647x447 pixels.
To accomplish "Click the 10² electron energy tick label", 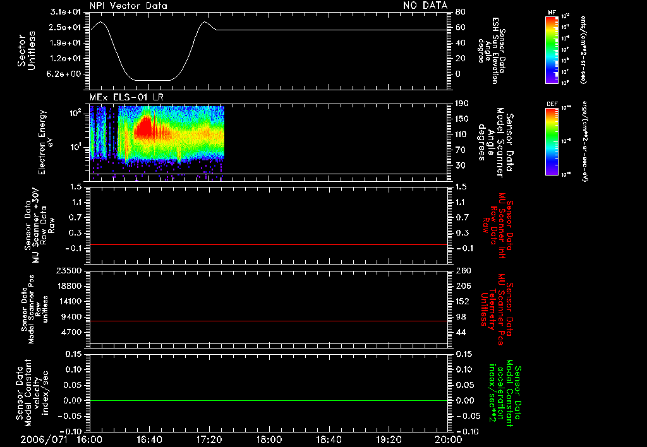I will click(75, 114).
